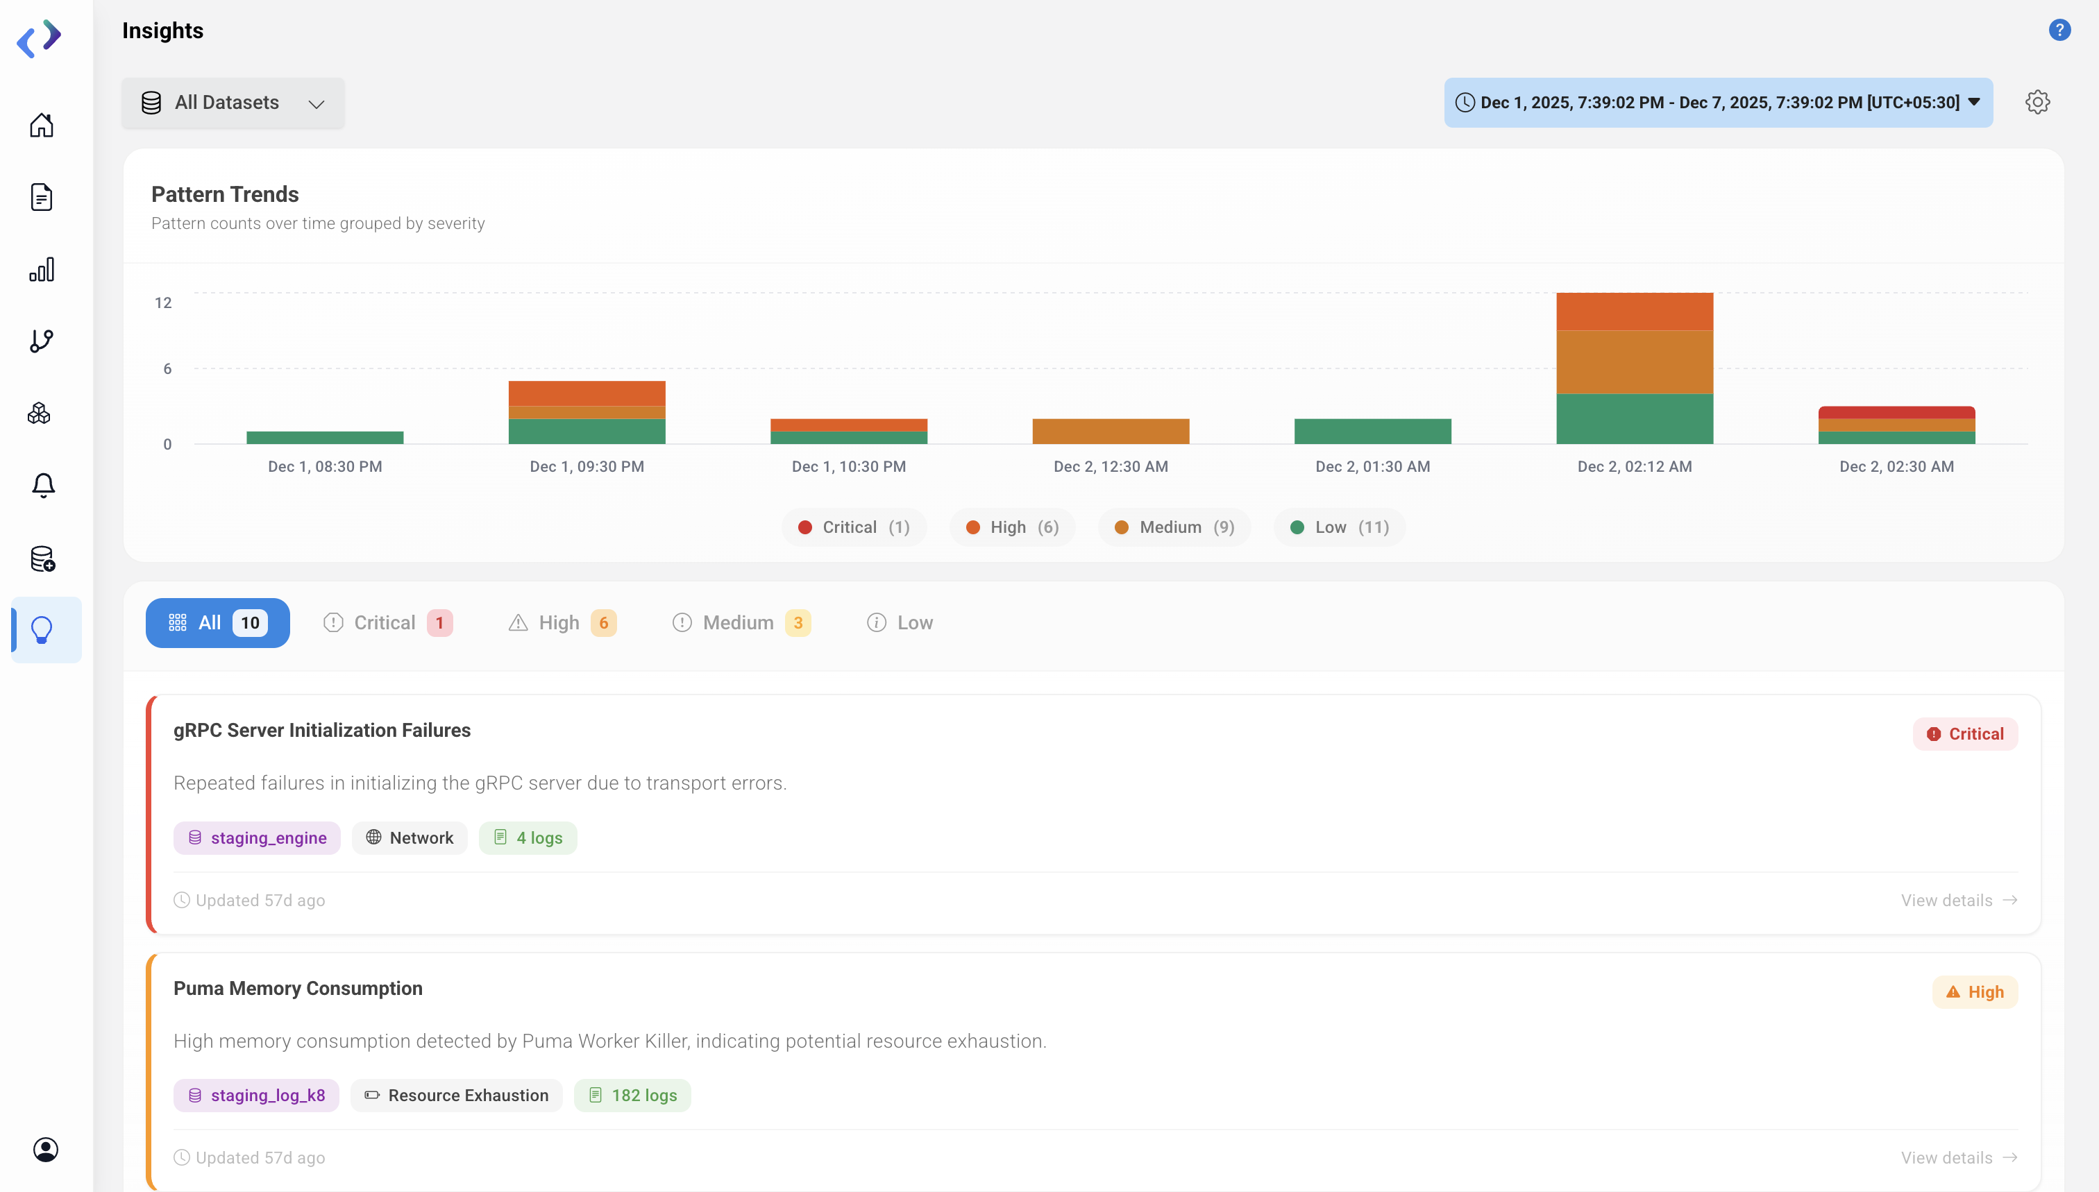Viewport: 2099px width, 1192px height.
Task: Open the user profile icon in the sidebar
Action: (x=46, y=1150)
